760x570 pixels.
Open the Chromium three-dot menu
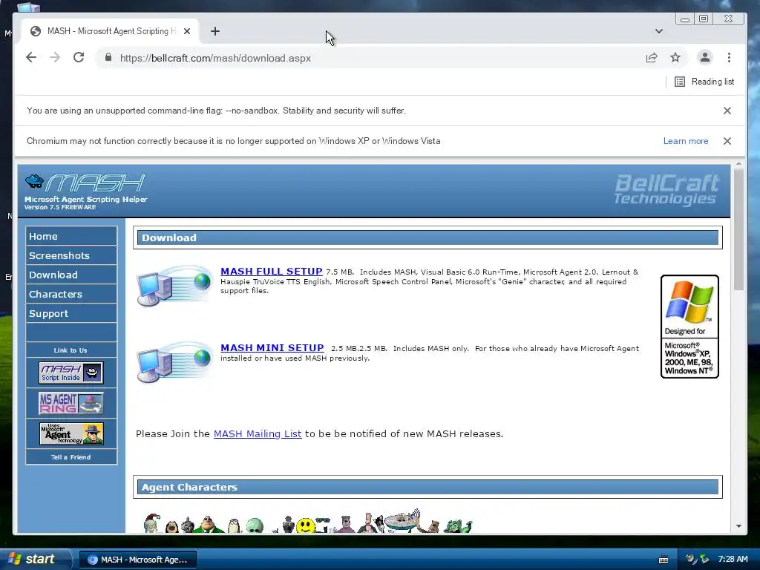click(729, 58)
